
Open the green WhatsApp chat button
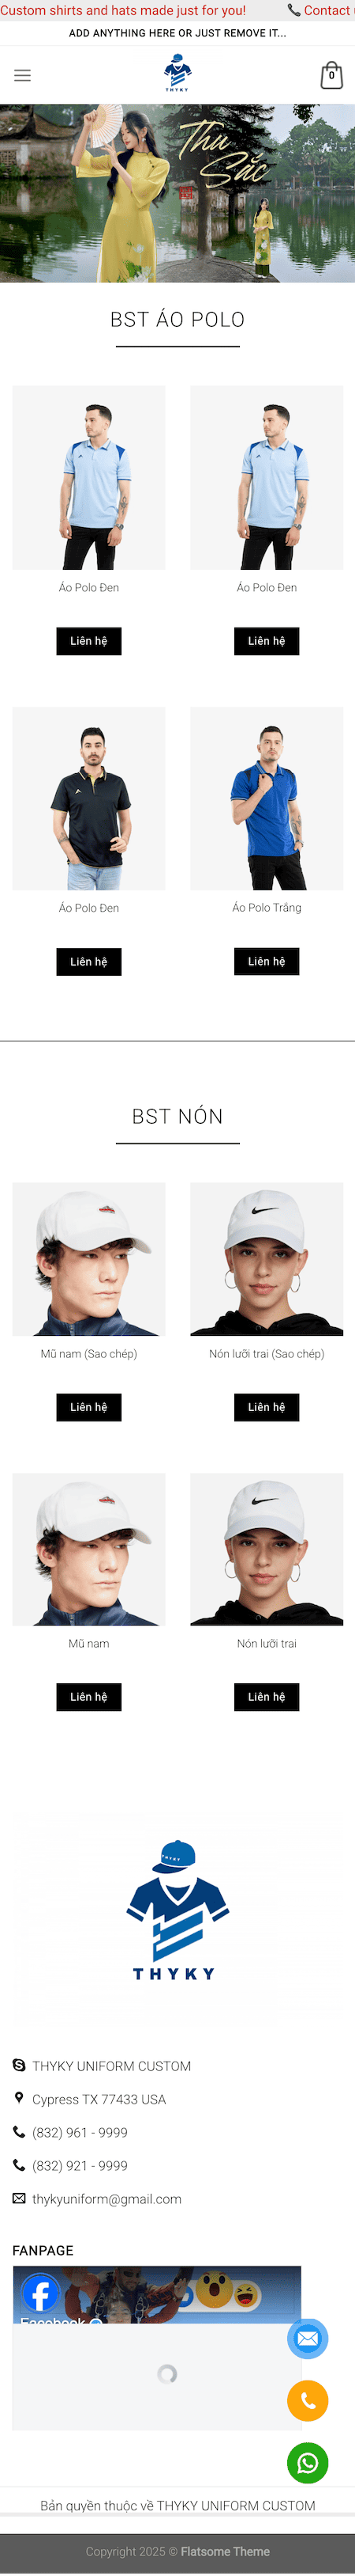tap(307, 2462)
